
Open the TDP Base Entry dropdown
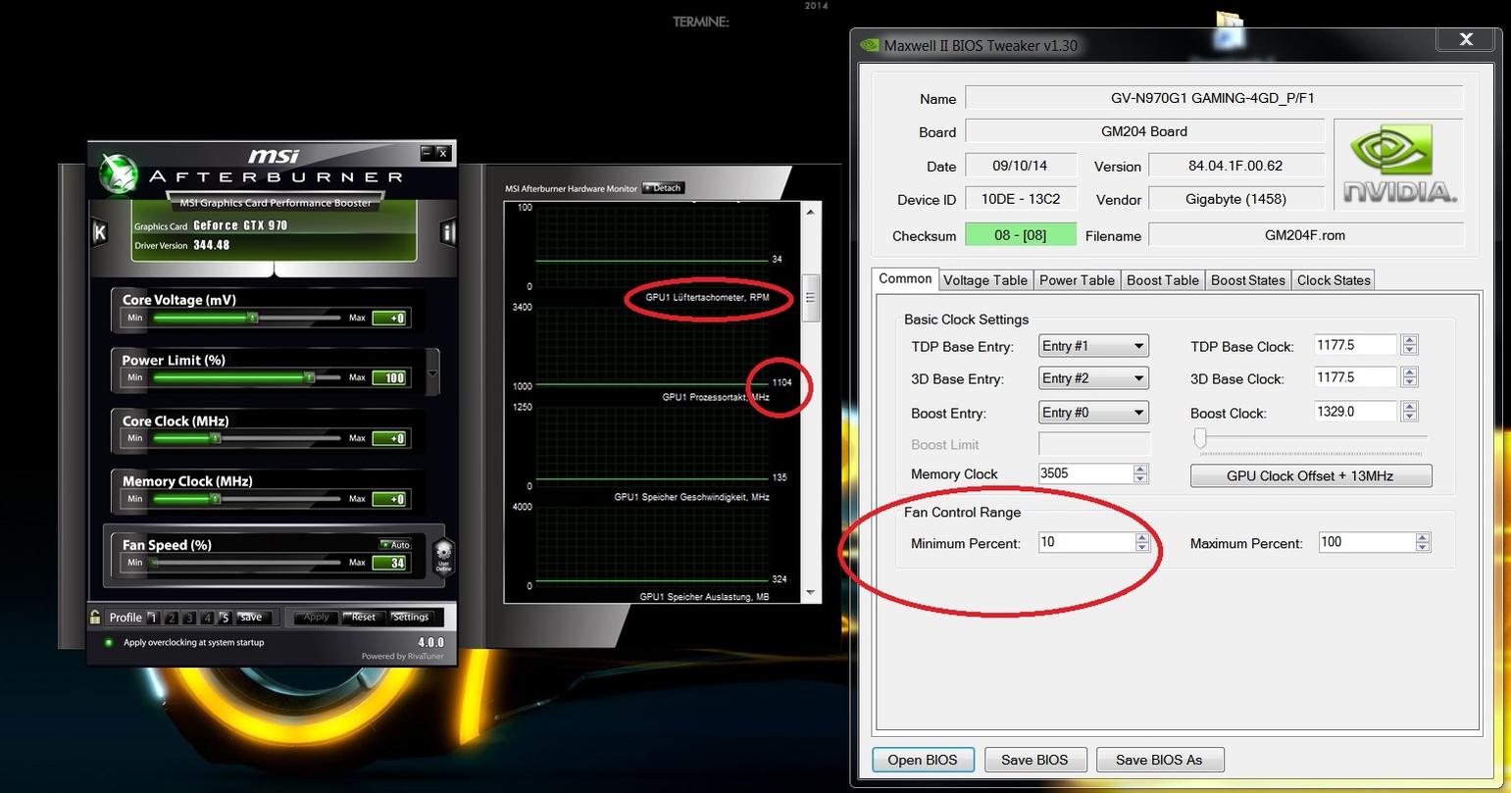tap(1093, 346)
